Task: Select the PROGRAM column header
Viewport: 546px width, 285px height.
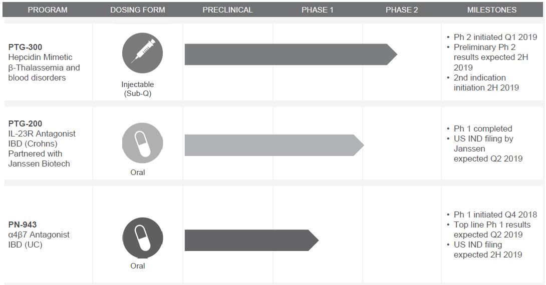Action: [x=48, y=10]
